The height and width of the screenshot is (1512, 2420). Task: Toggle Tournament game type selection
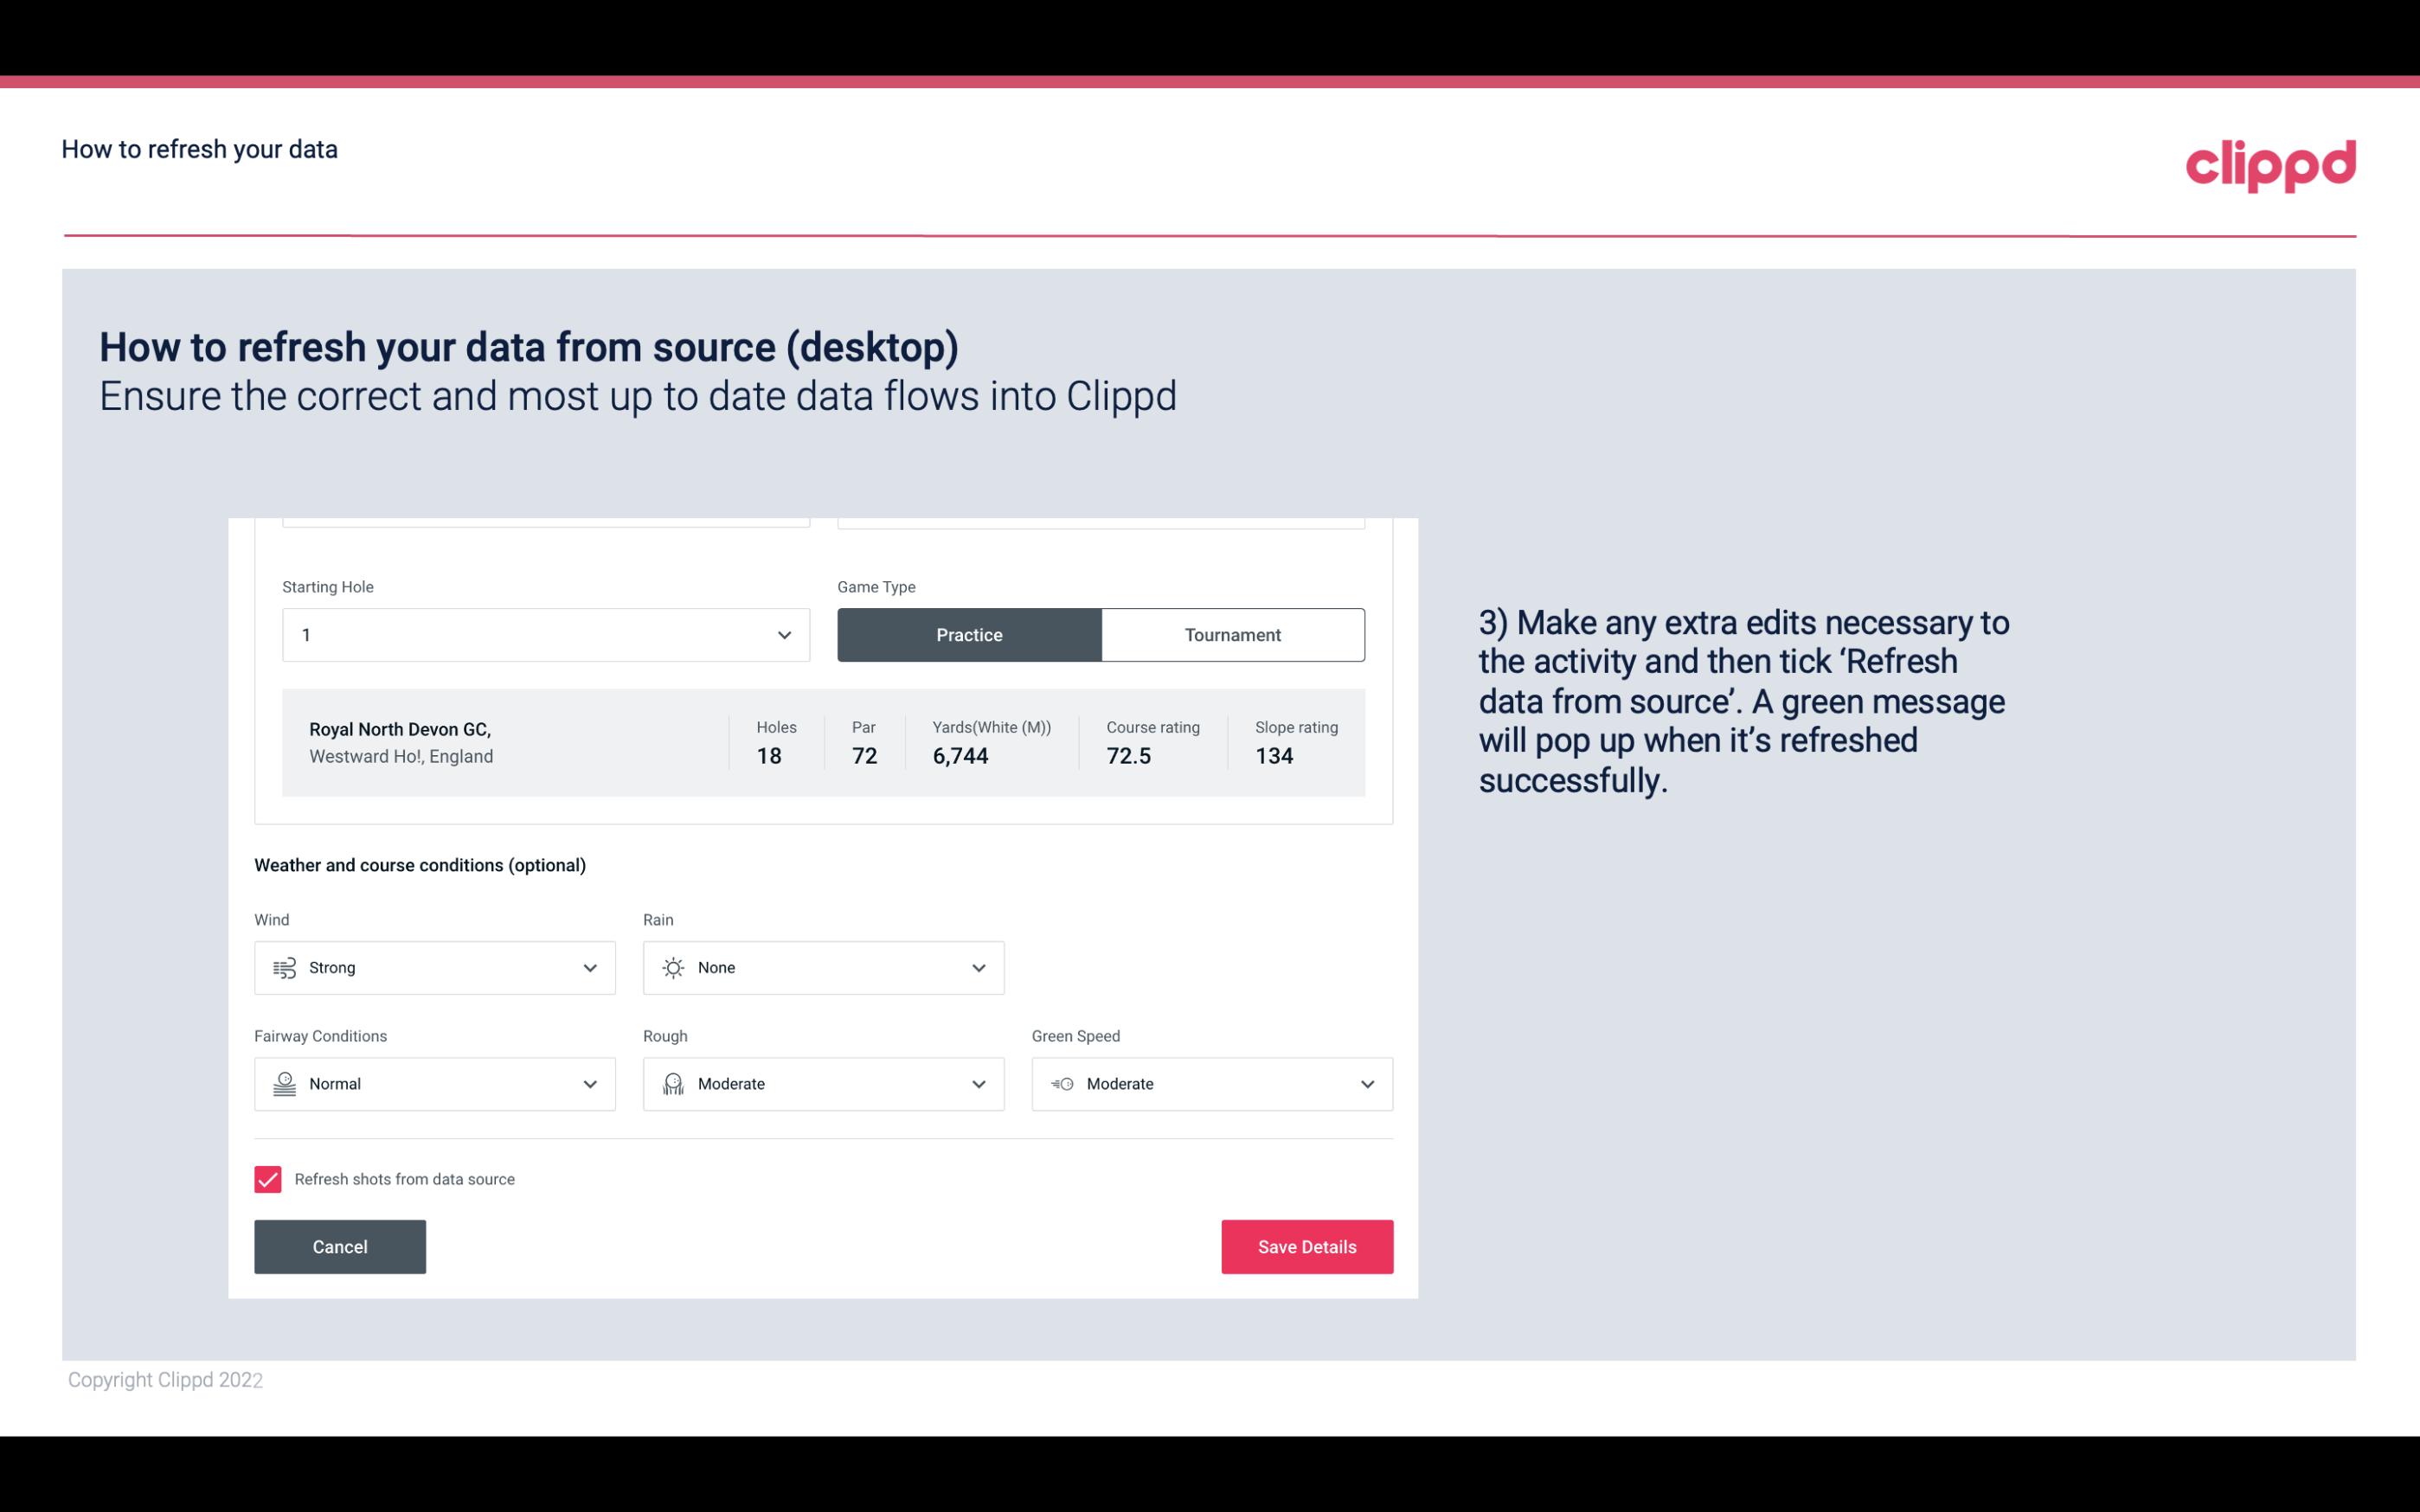1232,634
